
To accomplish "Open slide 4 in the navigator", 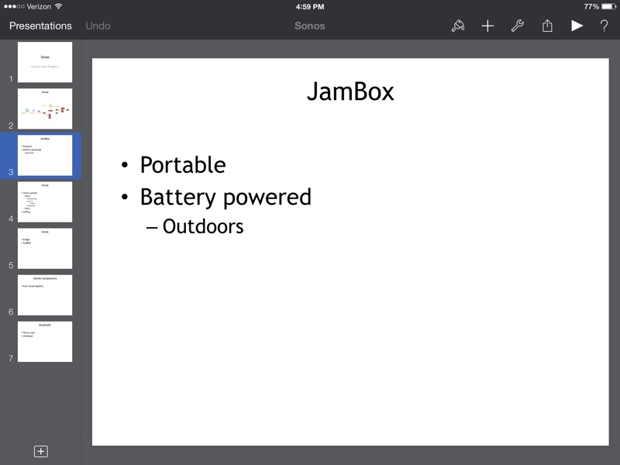I will [45, 201].
